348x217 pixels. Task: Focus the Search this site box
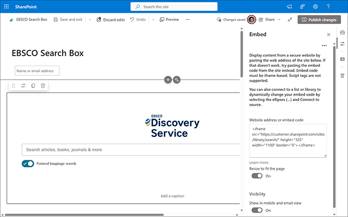pos(174,6)
